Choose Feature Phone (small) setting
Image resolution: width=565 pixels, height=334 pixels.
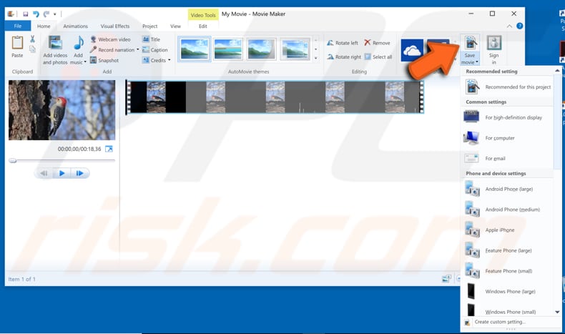508,271
